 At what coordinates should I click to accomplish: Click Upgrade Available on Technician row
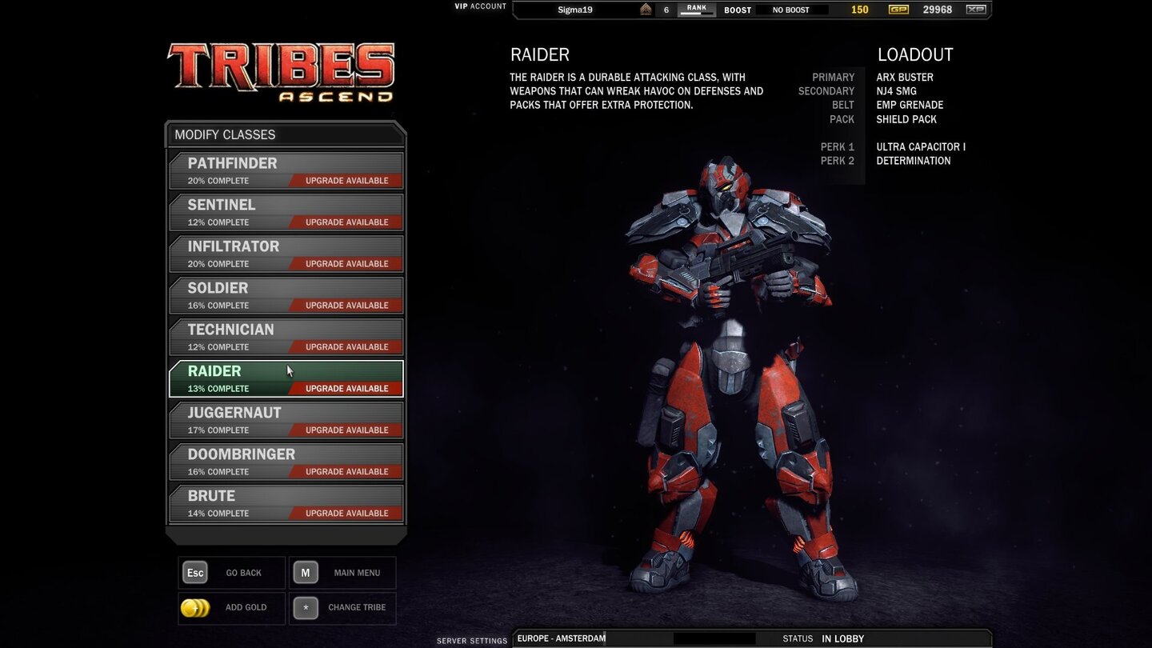(x=346, y=347)
